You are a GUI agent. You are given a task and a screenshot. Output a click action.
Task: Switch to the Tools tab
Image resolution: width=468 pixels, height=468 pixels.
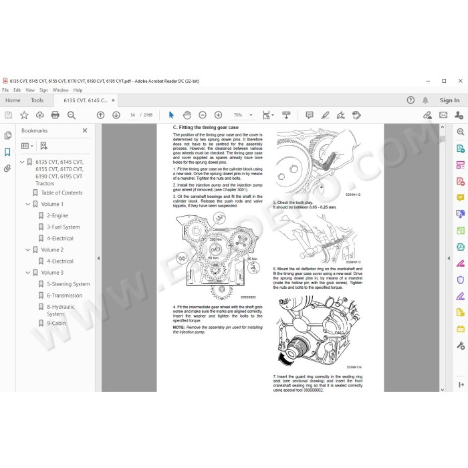37,100
